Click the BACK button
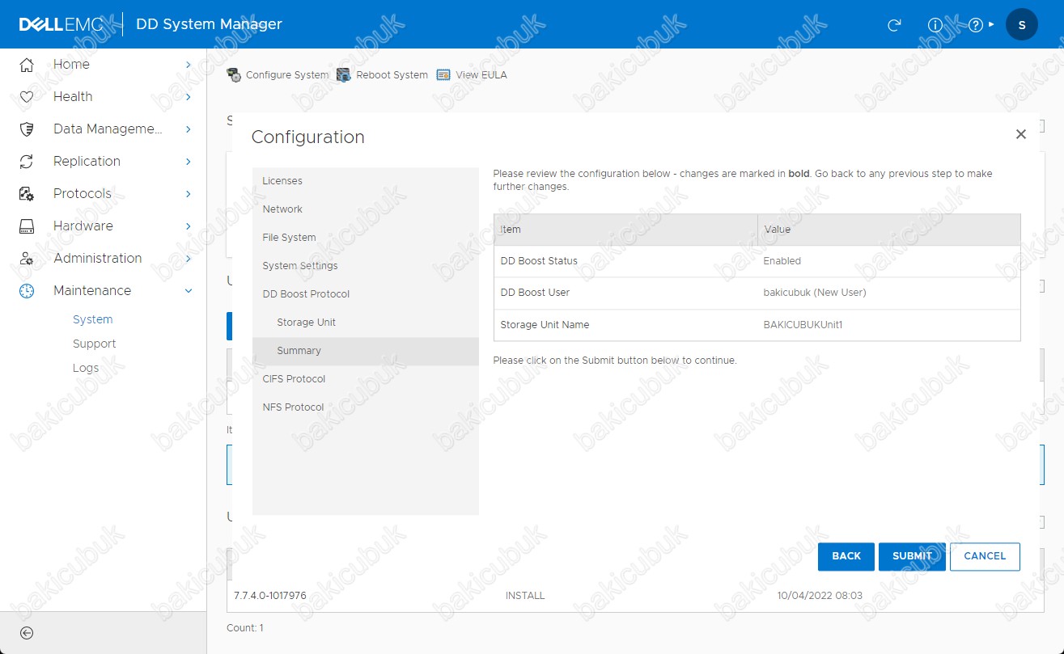Image resolution: width=1064 pixels, height=654 pixels. (846, 556)
